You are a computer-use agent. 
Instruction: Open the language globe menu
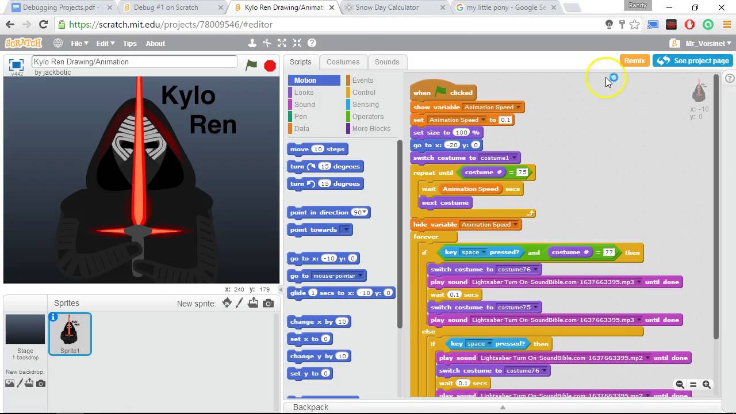58,43
